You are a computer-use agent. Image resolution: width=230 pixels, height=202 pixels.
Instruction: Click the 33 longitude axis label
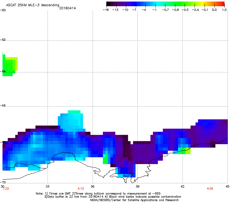click(48, 186)
